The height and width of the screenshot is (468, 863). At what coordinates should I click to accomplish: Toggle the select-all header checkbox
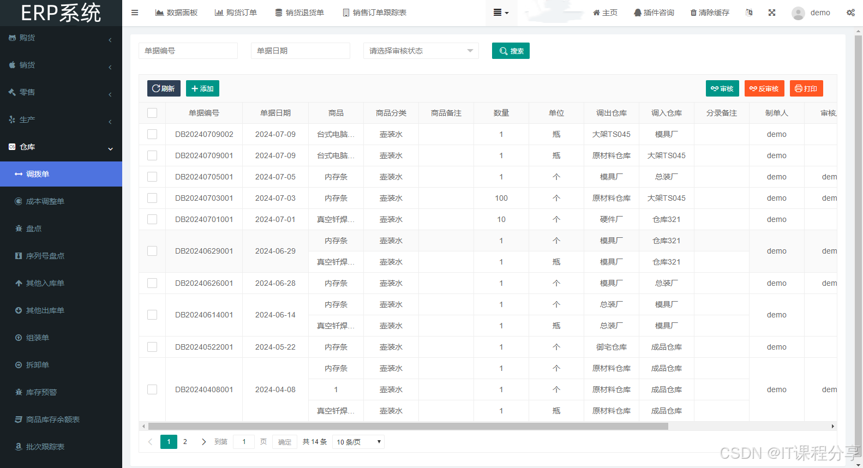pyautogui.click(x=152, y=113)
